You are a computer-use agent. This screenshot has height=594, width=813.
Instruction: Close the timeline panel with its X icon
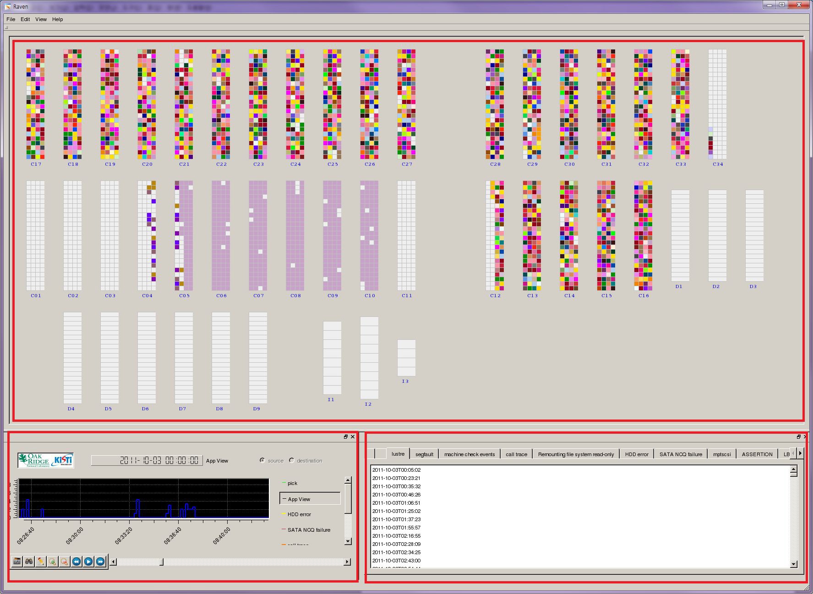[353, 436]
